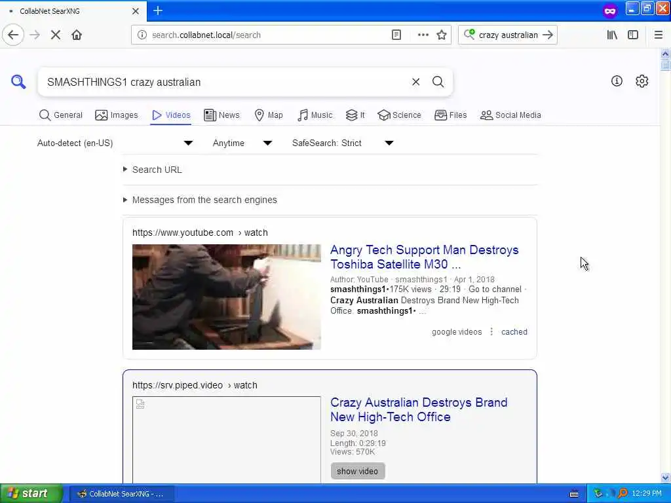Run search with magnifier button

point(438,82)
